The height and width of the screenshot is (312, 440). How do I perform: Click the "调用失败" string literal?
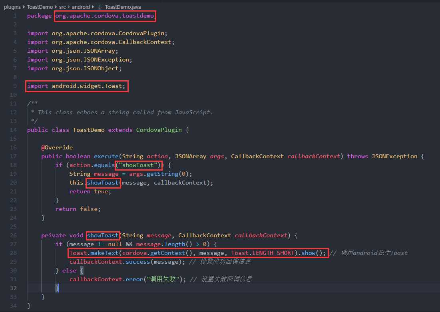163,279
